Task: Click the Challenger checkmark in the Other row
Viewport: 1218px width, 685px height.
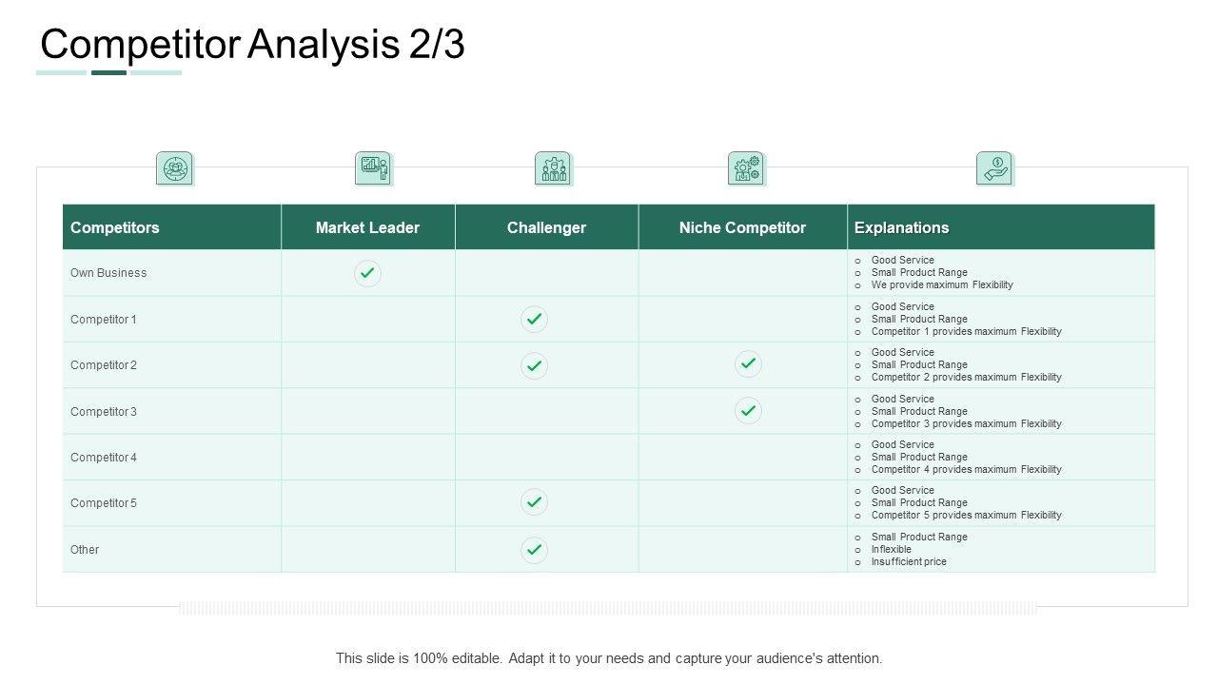Action: (534, 550)
